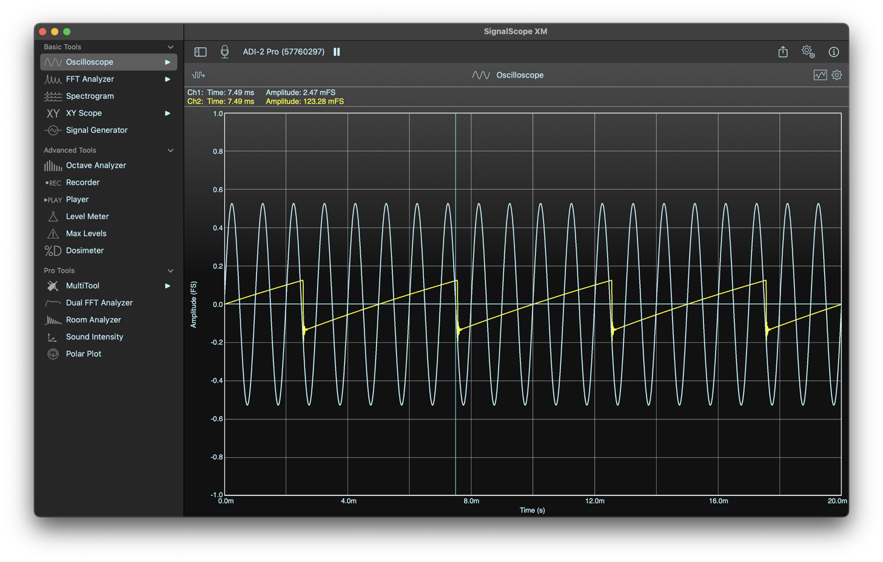Open the ADI-2 Pro input device selector microphone icon
Viewport: 883px width, 562px height.
pos(224,52)
